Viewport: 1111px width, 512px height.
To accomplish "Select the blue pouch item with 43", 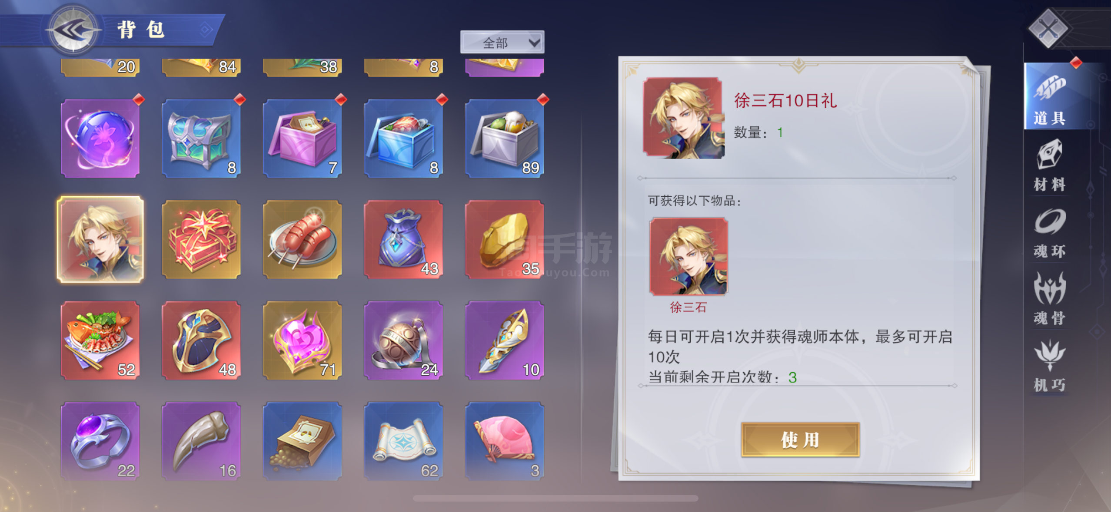I will point(403,239).
